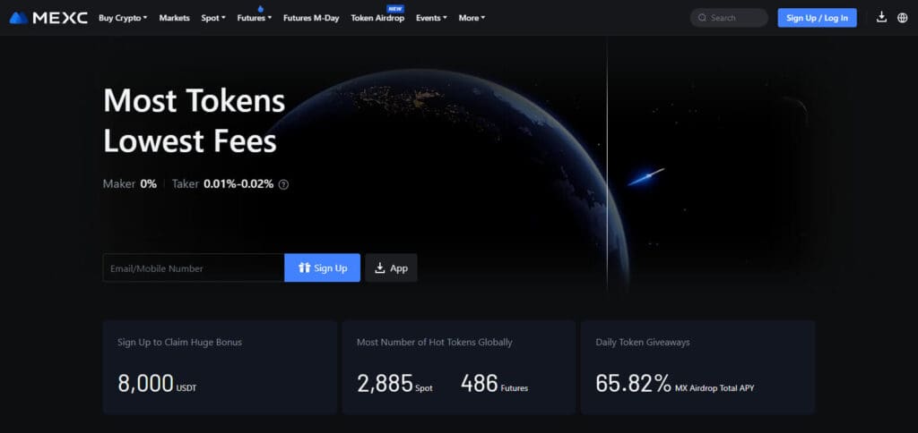The width and height of the screenshot is (918, 433).
Task: Expand the Spot dropdown menu
Action: tap(213, 18)
